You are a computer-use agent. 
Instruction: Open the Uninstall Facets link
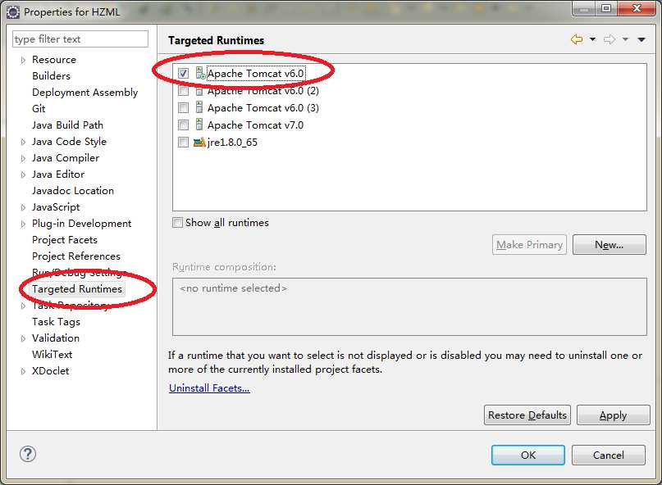(x=209, y=388)
